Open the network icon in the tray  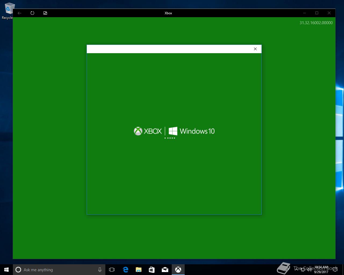tap(303, 270)
